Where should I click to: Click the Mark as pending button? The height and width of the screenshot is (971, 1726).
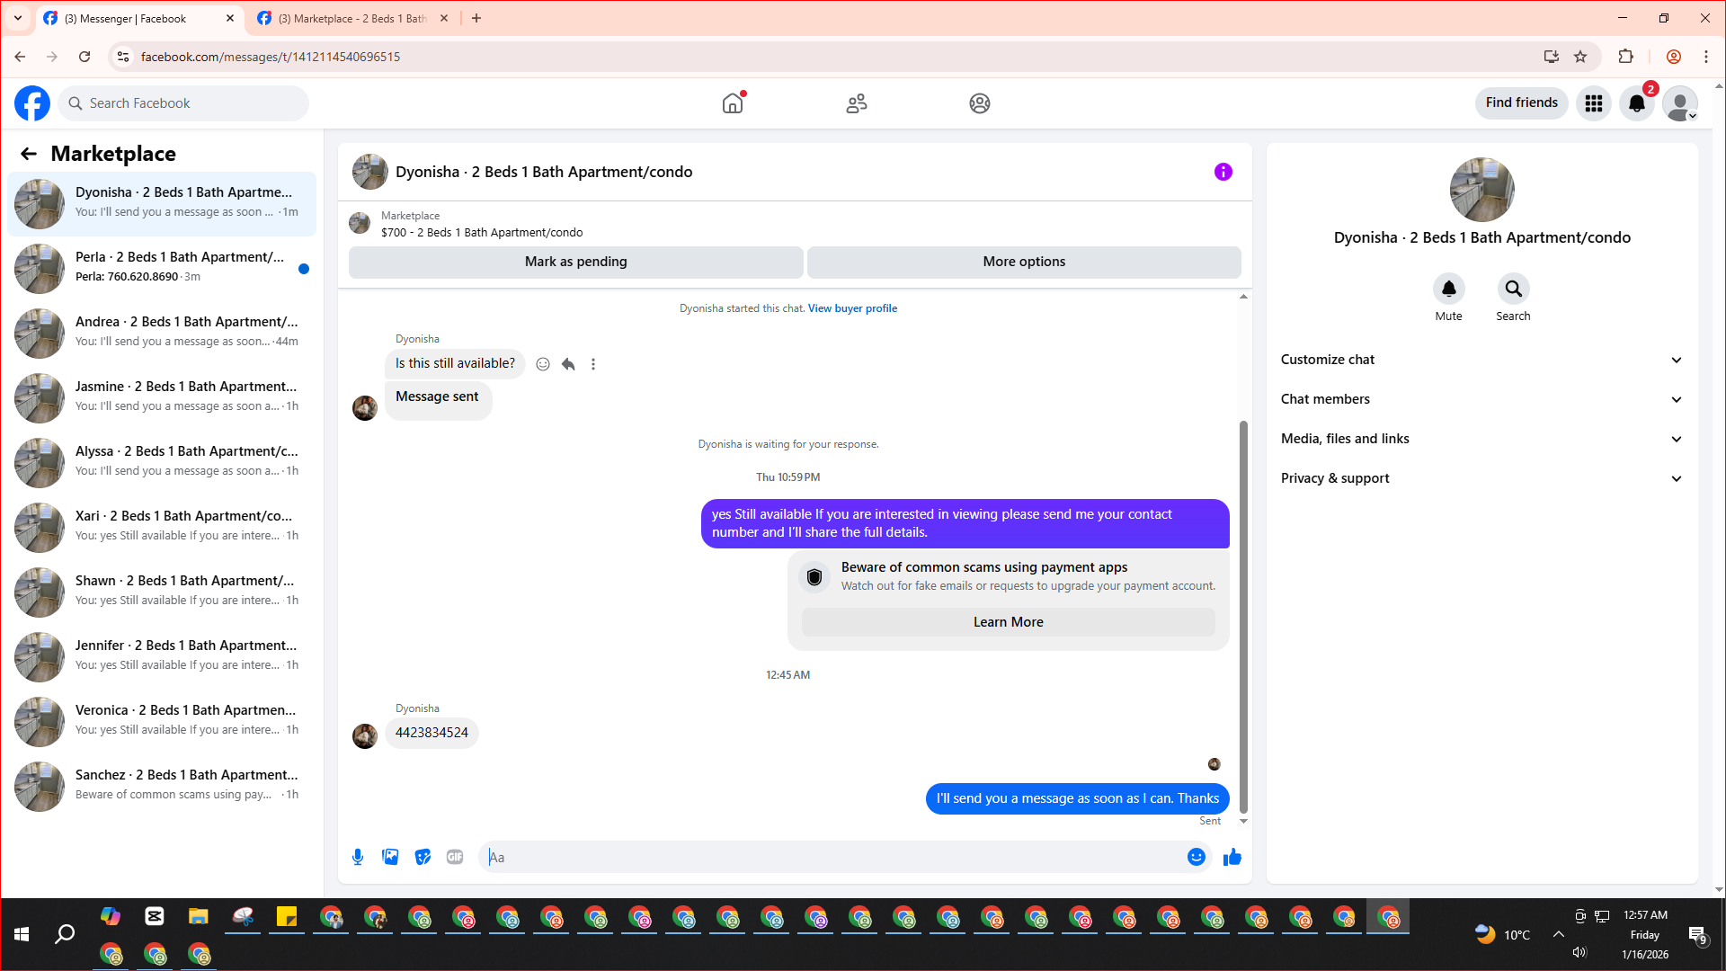[575, 262]
